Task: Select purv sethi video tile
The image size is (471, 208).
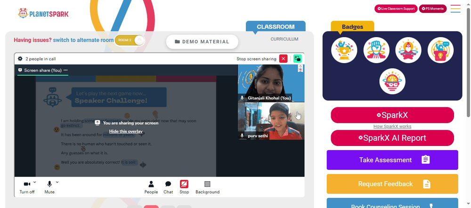Action: [271, 121]
